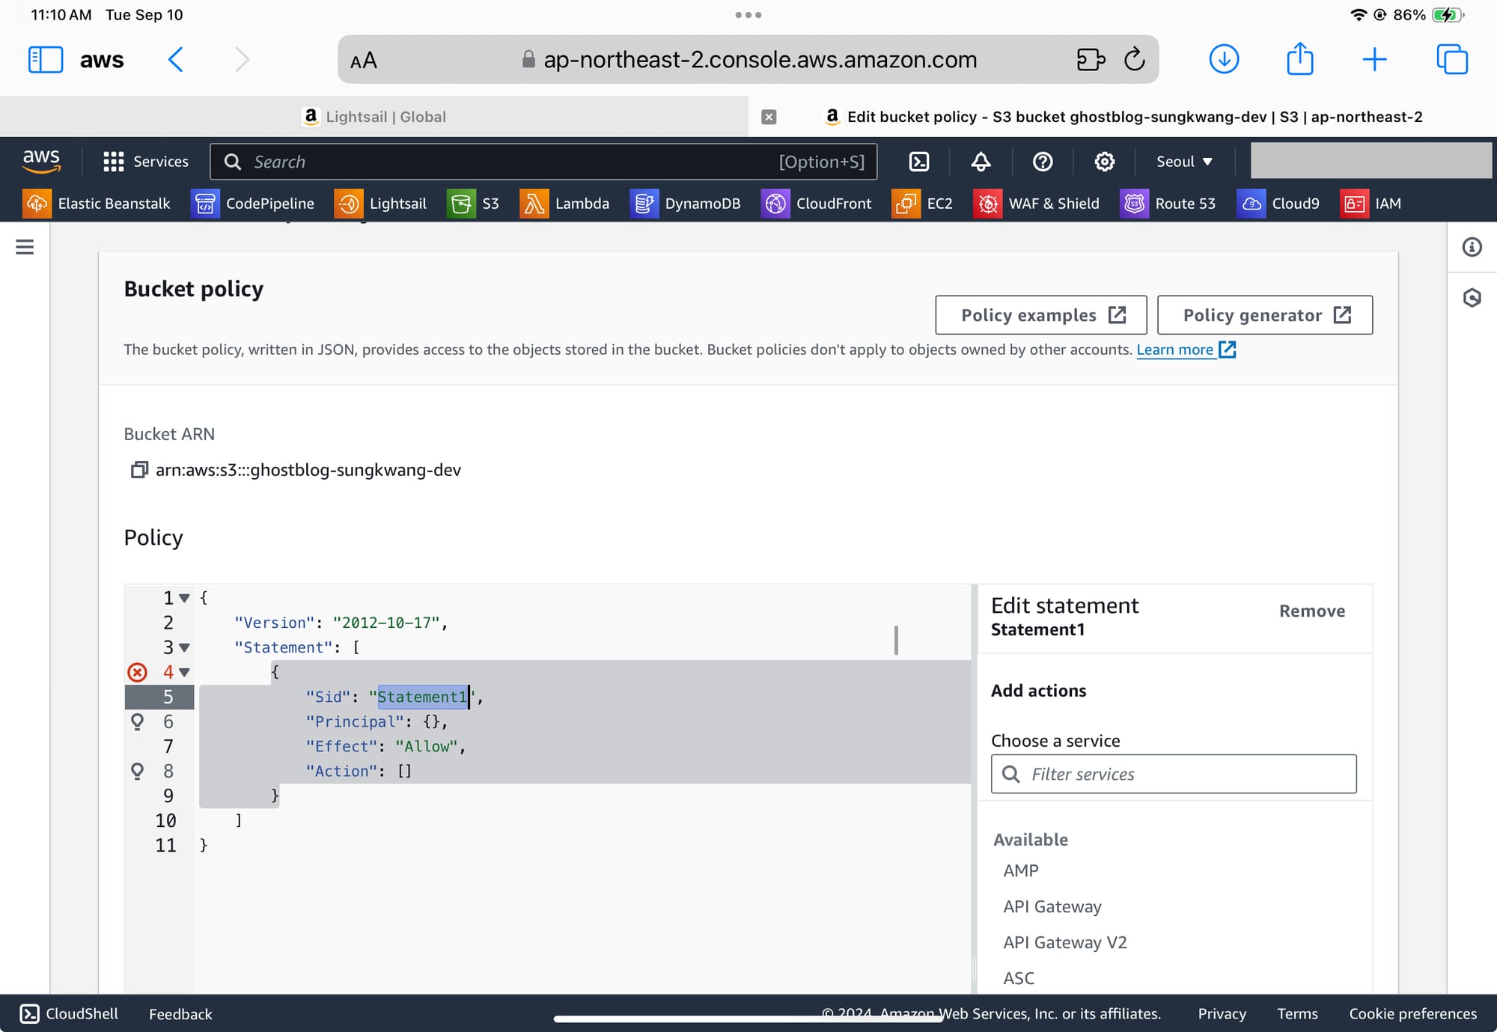
Task: Open the hexagon tools panel icon
Action: pos(1472,298)
